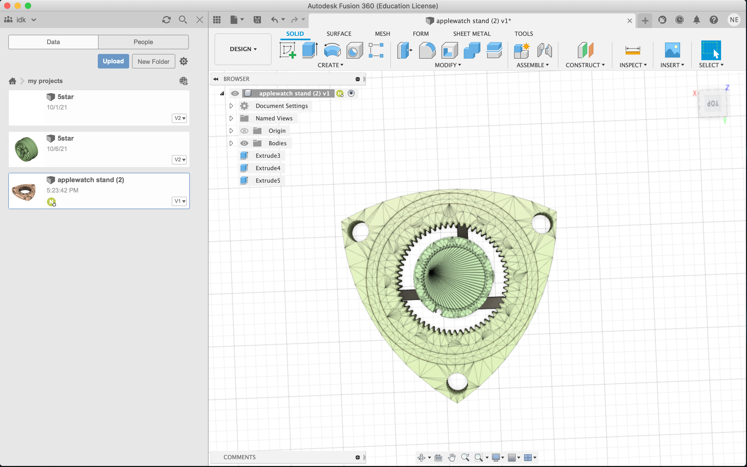Select Extrude4 in the browser
Image resolution: width=747 pixels, height=467 pixels.
[x=268, y=168]
